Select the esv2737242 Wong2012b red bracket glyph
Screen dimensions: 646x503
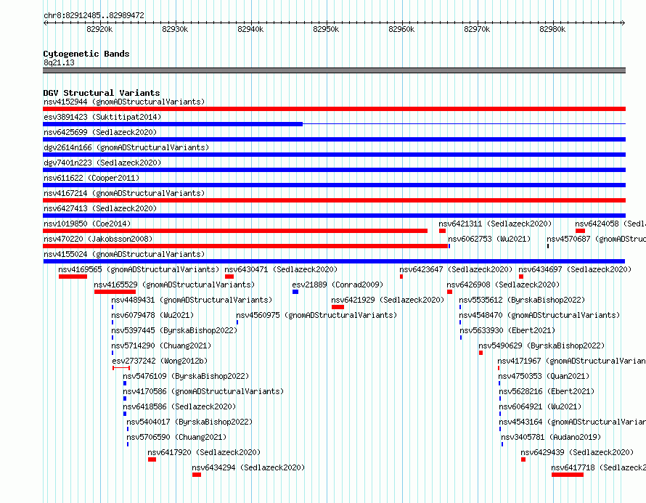point(121,368)
